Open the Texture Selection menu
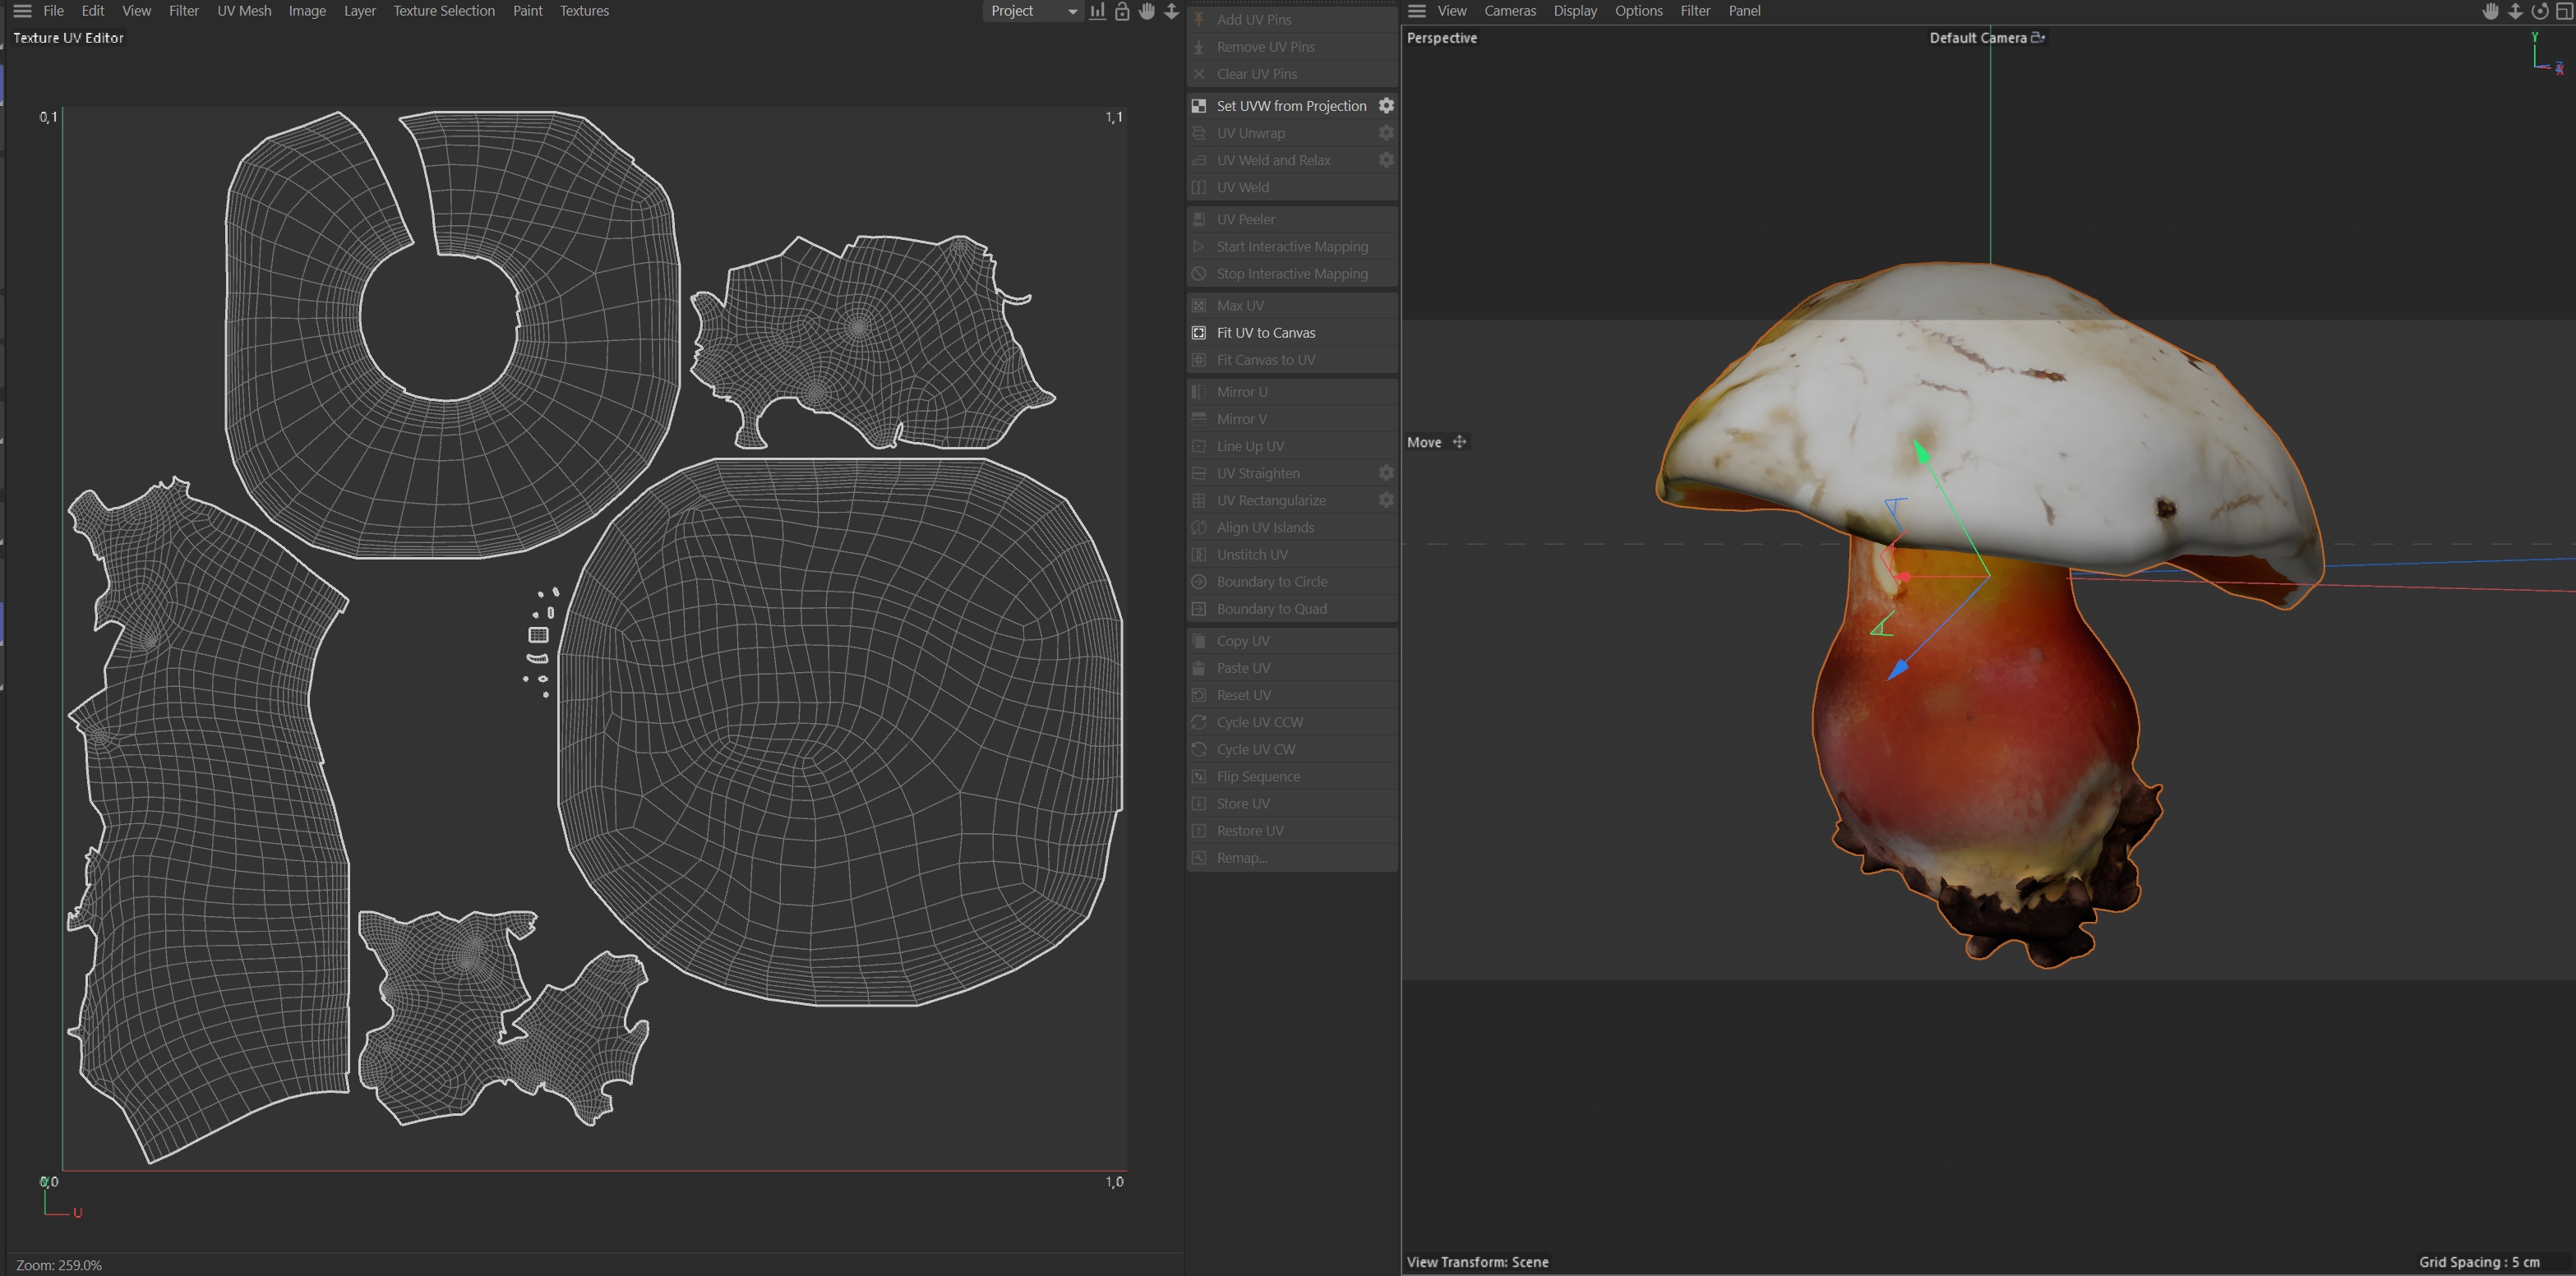2576x1276 pixels. (443, 11)
